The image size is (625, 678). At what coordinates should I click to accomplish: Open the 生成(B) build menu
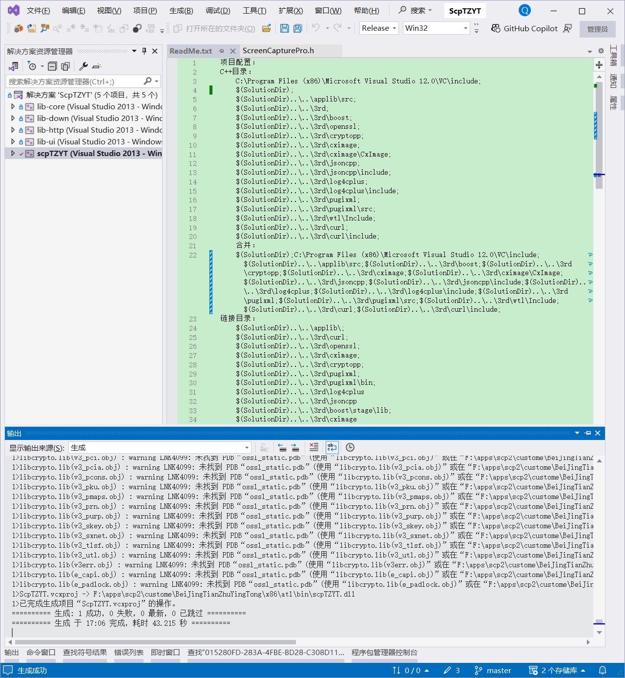181,11
